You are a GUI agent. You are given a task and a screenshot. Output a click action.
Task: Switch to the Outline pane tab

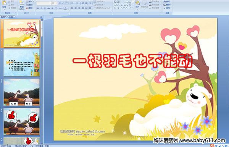point(11,17)
